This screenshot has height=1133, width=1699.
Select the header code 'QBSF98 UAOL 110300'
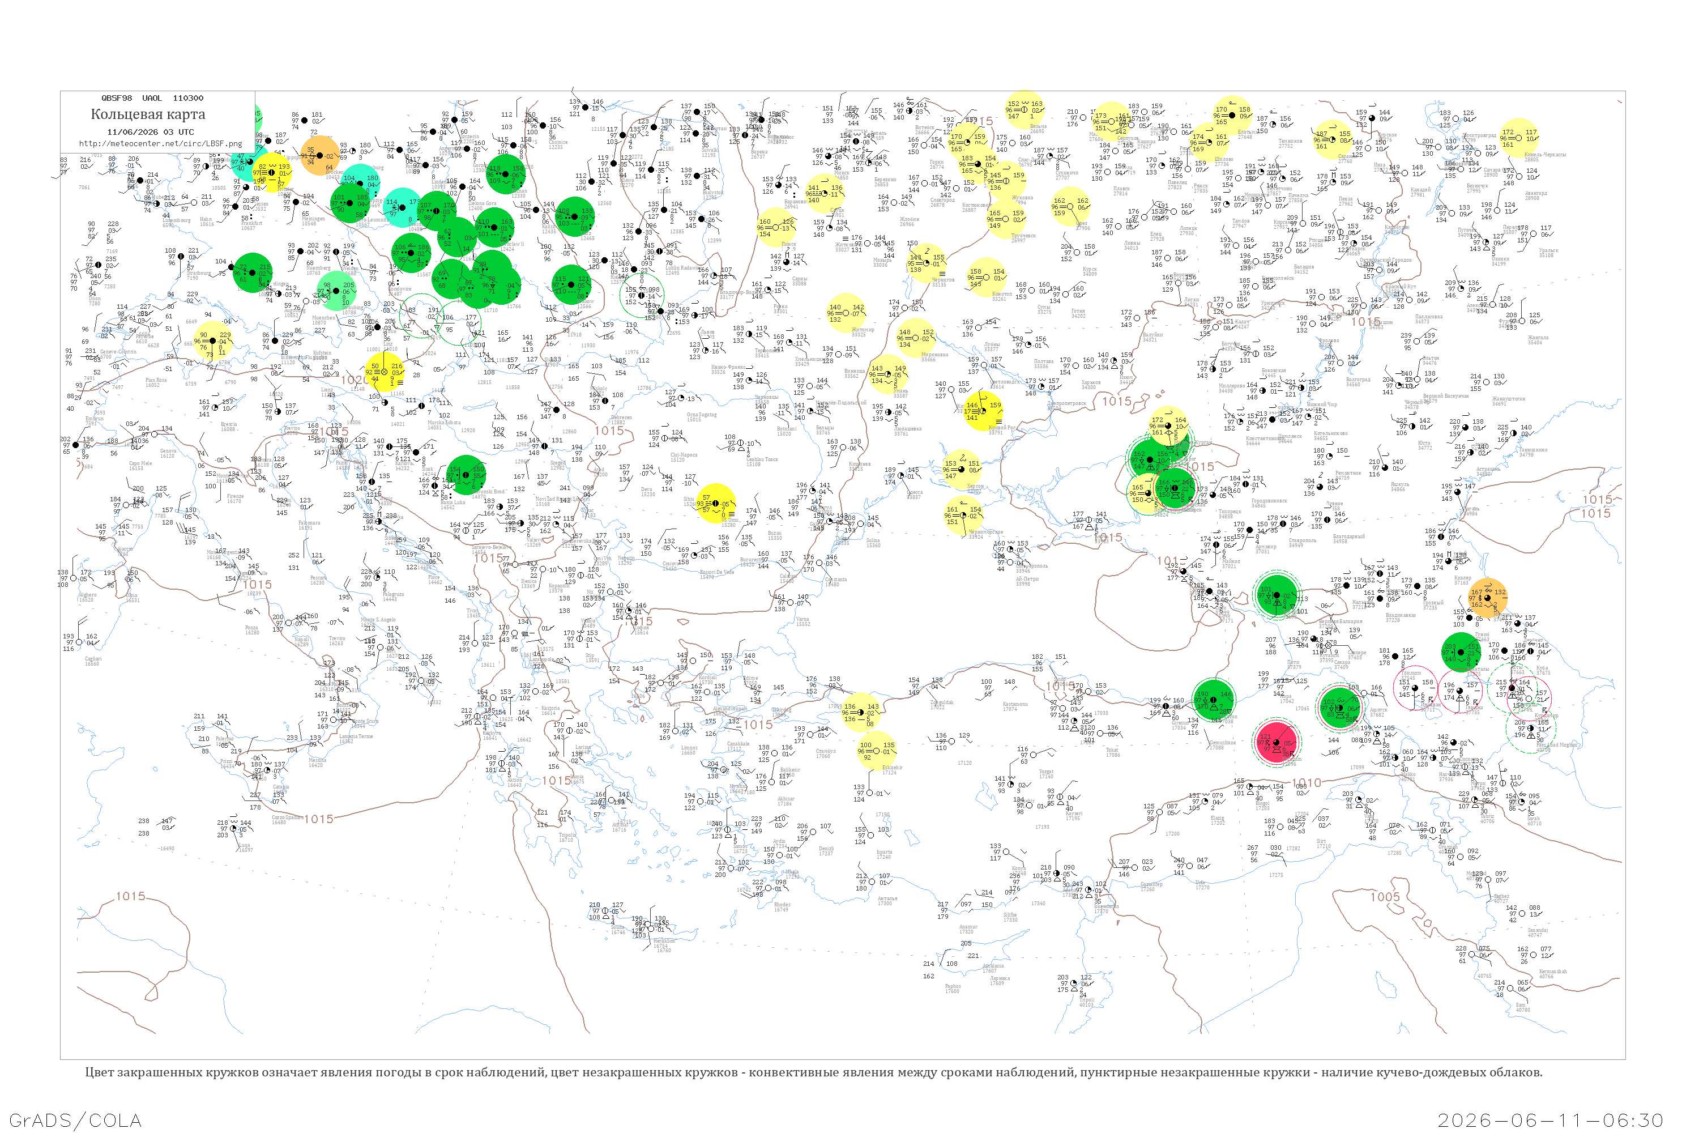pyautogui.click(x=152, y=97)
